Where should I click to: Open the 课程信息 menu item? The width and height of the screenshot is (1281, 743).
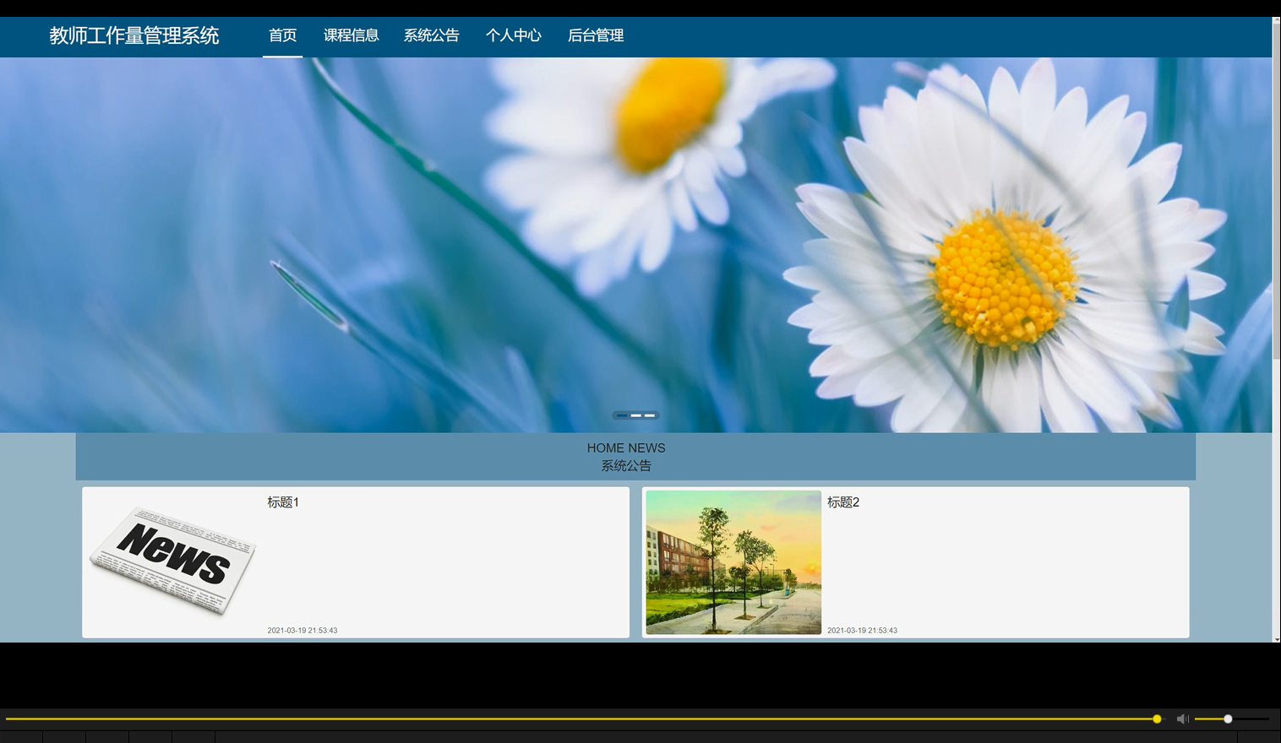pos(352,35)
